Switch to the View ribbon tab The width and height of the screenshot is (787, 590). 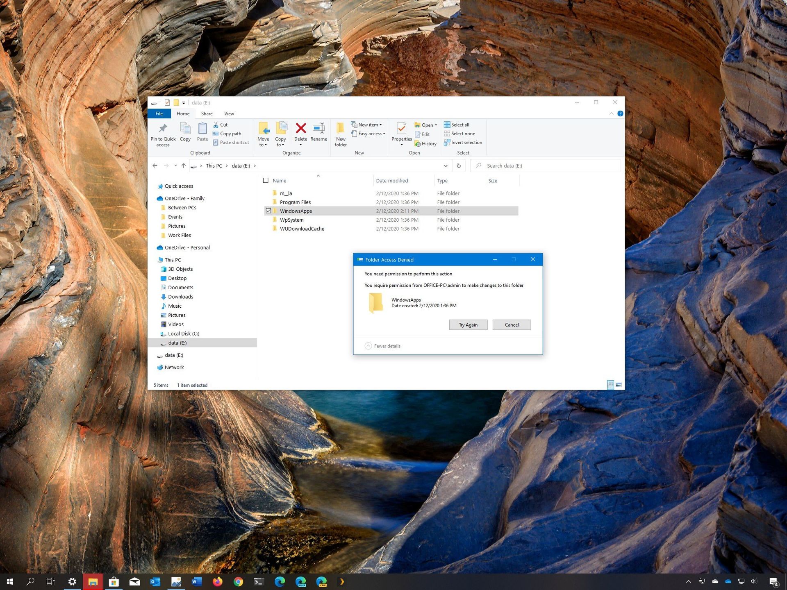pos(229,113)
